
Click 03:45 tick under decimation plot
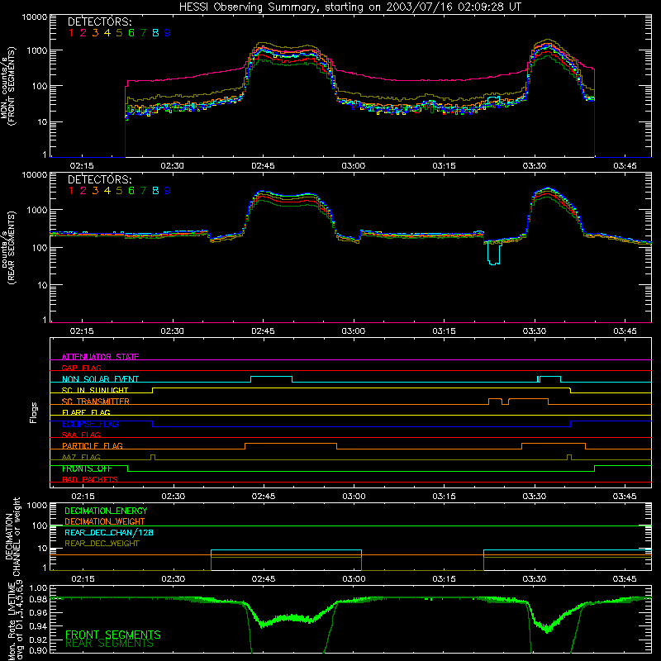point(625,579)
